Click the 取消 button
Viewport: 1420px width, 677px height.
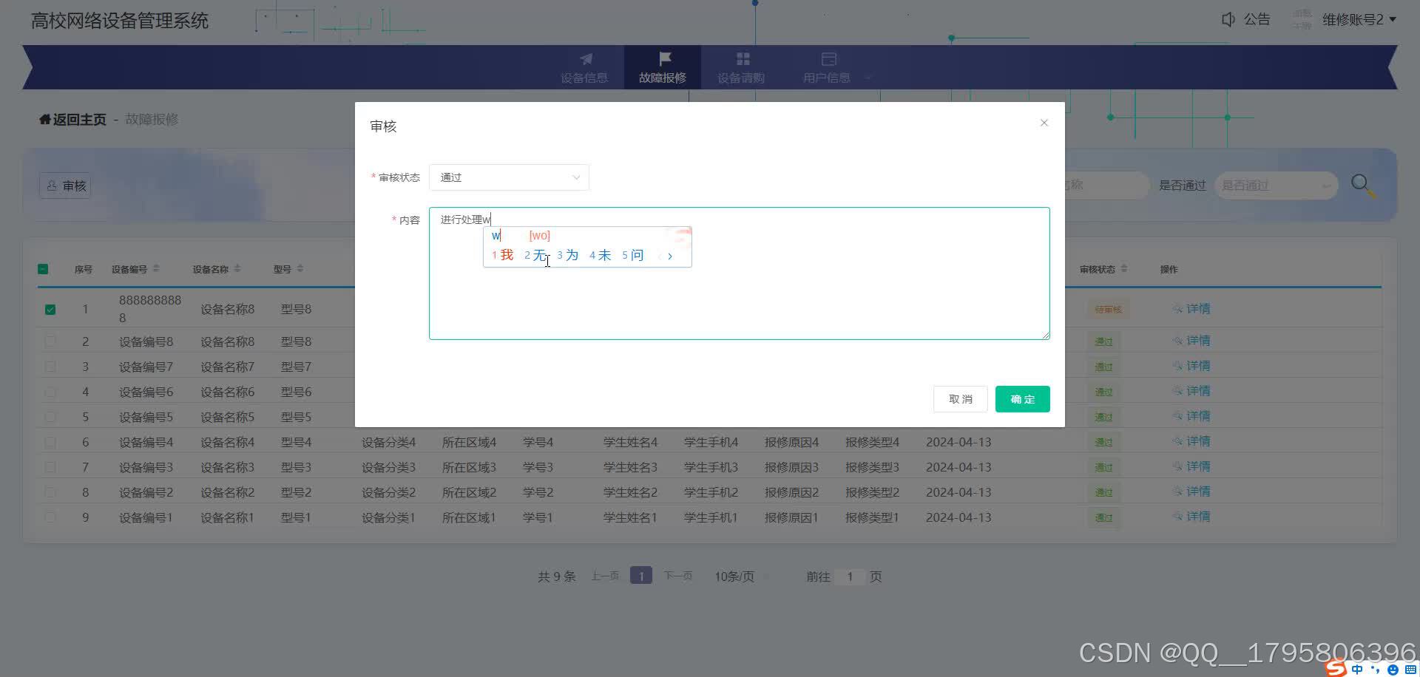click(x=961, y=399)
